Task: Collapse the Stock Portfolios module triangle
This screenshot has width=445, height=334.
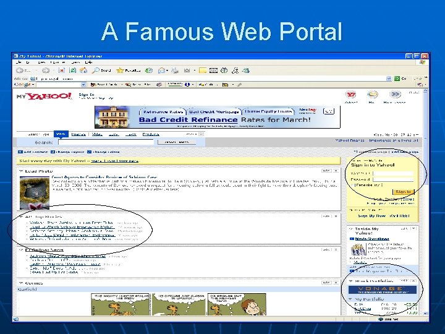Action: [x=351, y=281]
